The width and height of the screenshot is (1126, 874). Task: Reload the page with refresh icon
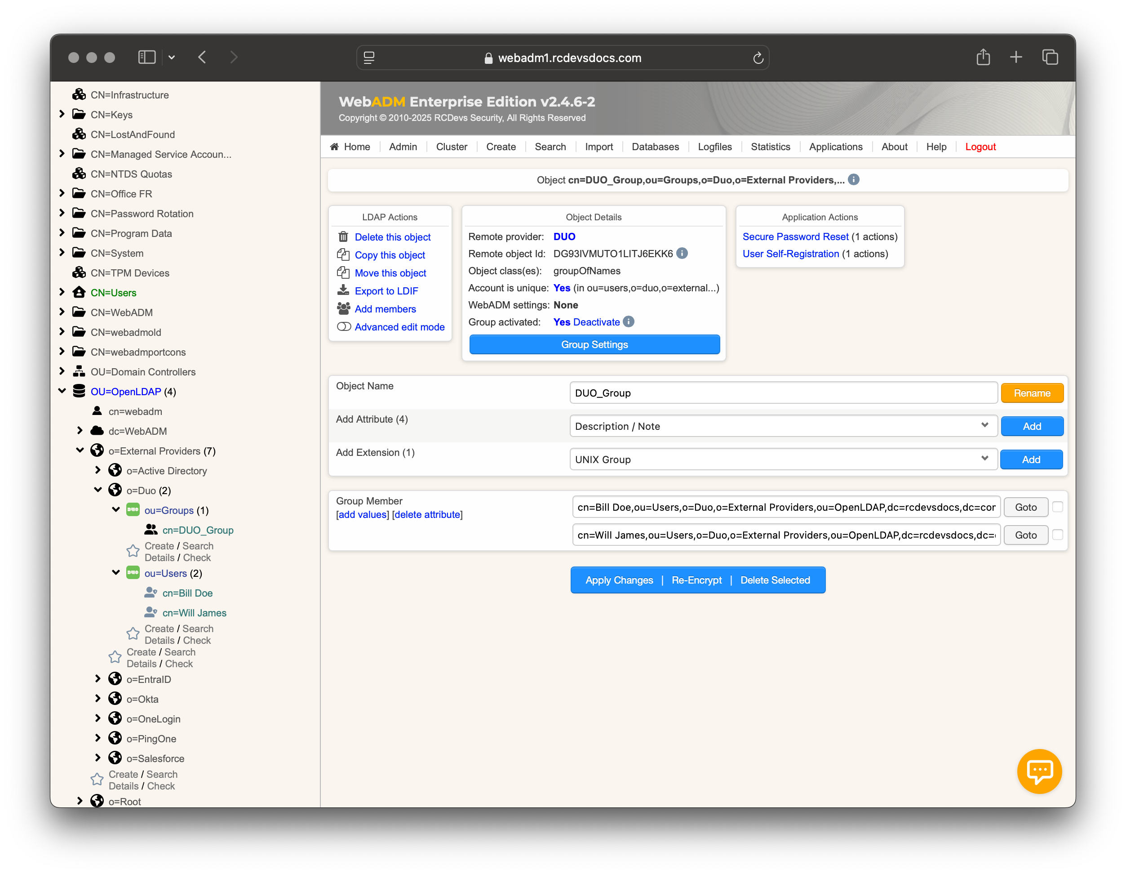[758, 58]
